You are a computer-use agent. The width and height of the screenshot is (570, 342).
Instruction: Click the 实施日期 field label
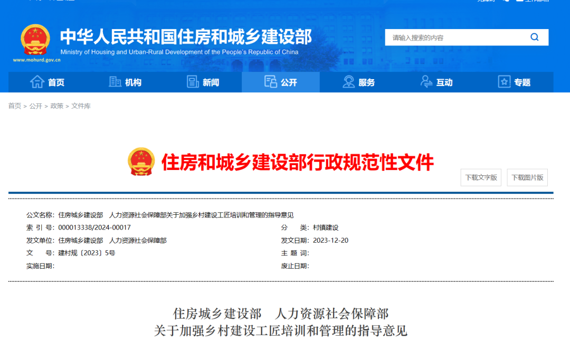[40, 266]
